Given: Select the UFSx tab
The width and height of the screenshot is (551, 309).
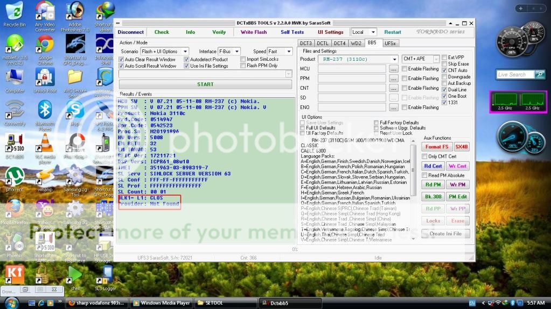Looking at the screenshot, I should coord(390,43).
